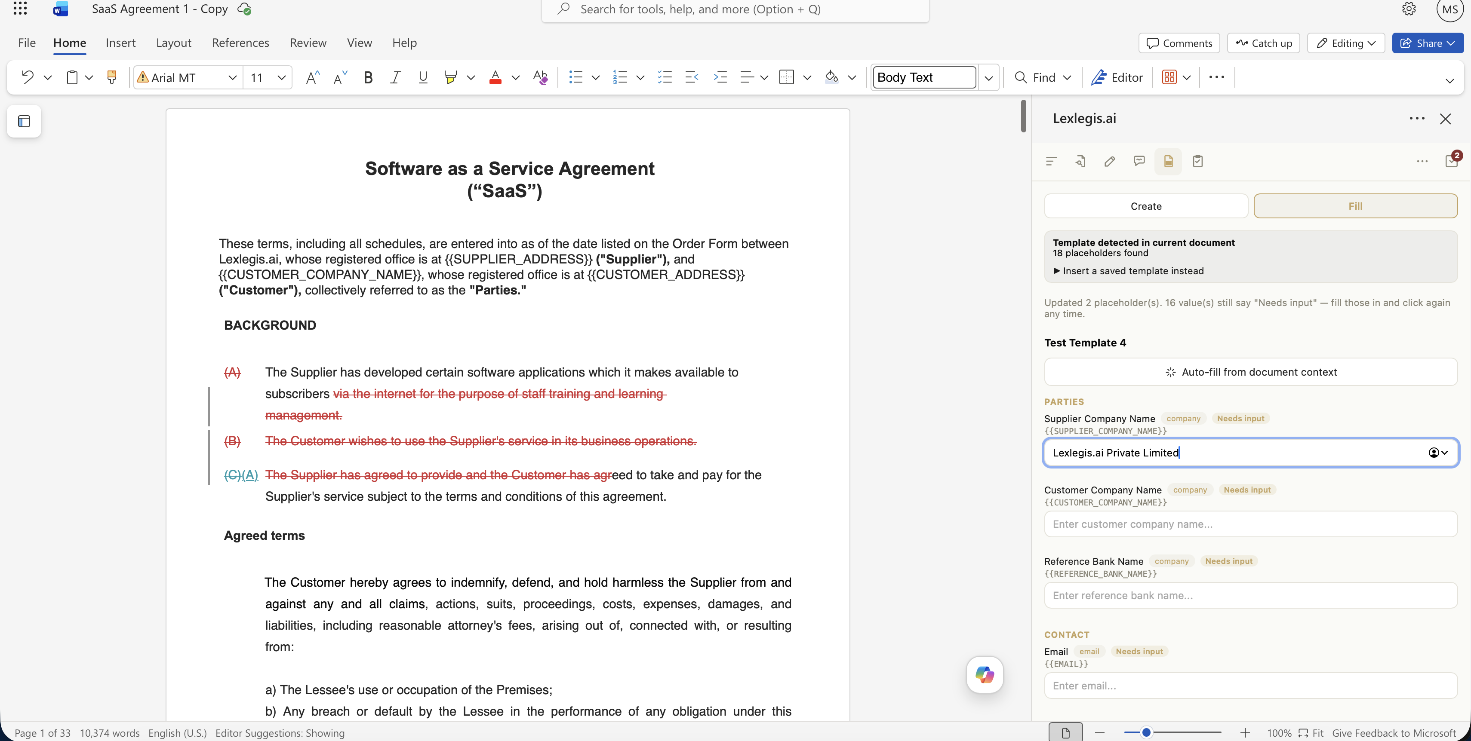Open Lexlegis notifications icon with badge 2

[1452, 160]
